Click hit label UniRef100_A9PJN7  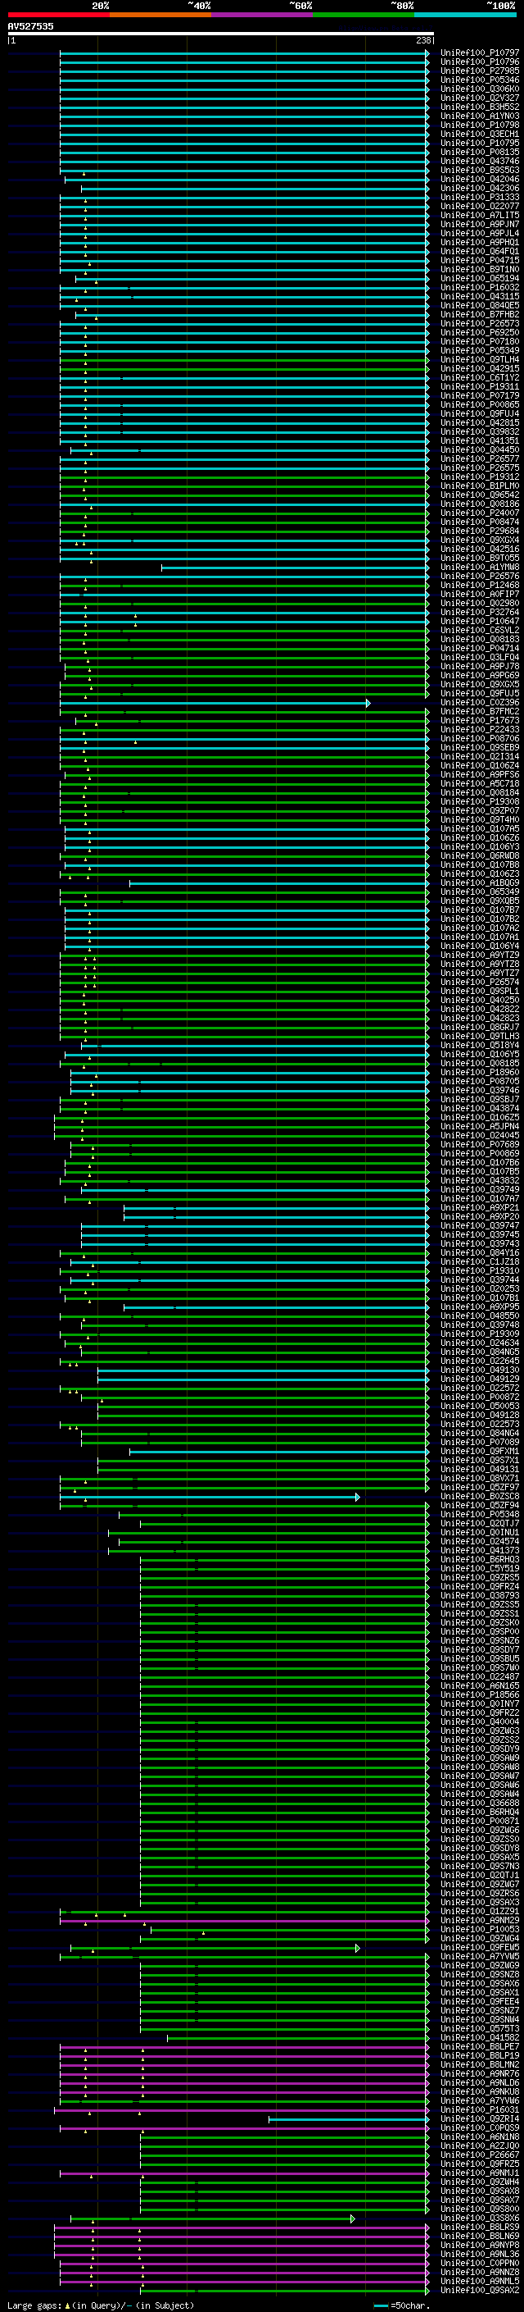(480, 225)
